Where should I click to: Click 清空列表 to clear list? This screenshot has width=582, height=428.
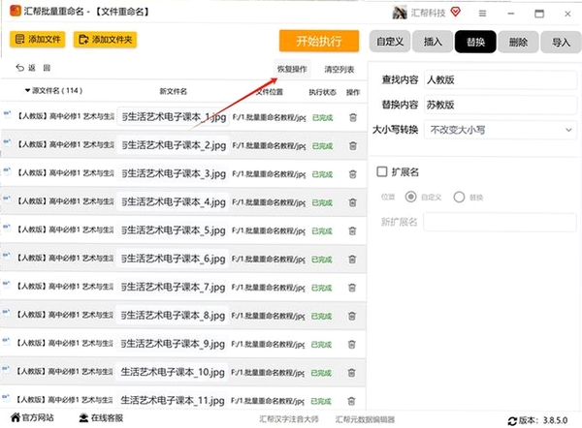click(x=339, y=70)
